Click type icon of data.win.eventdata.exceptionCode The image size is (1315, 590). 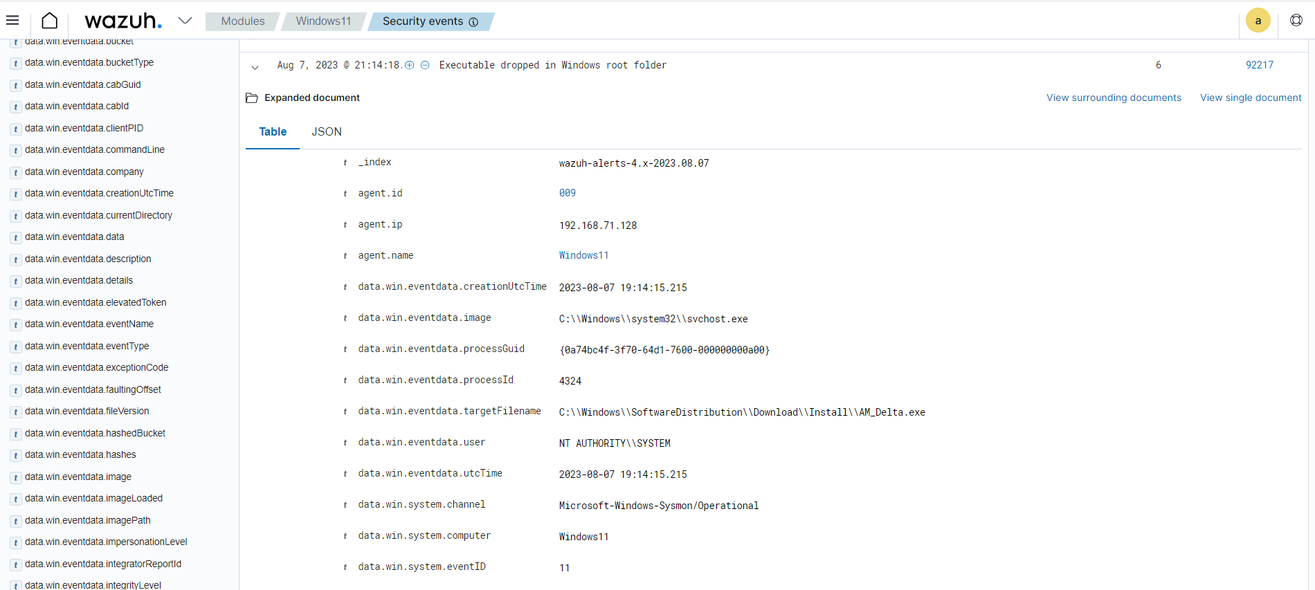(x=15, y=368)
